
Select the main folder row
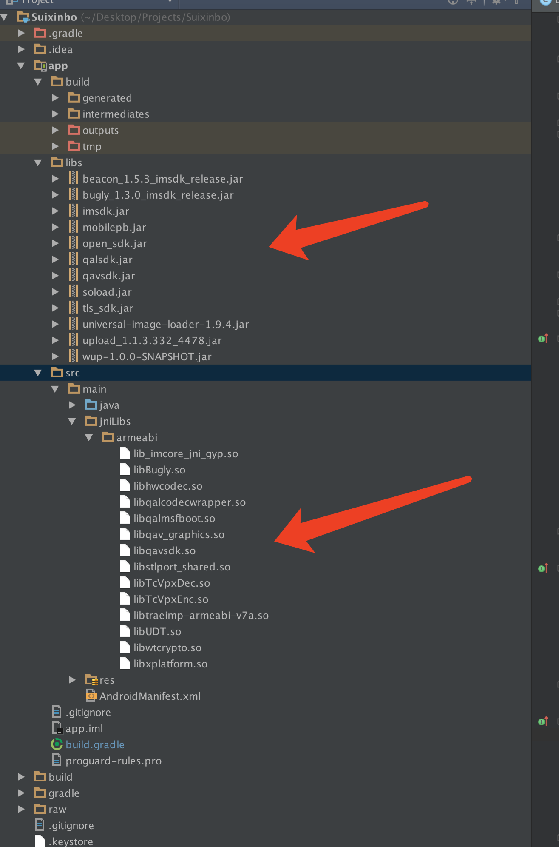(266, 389)
